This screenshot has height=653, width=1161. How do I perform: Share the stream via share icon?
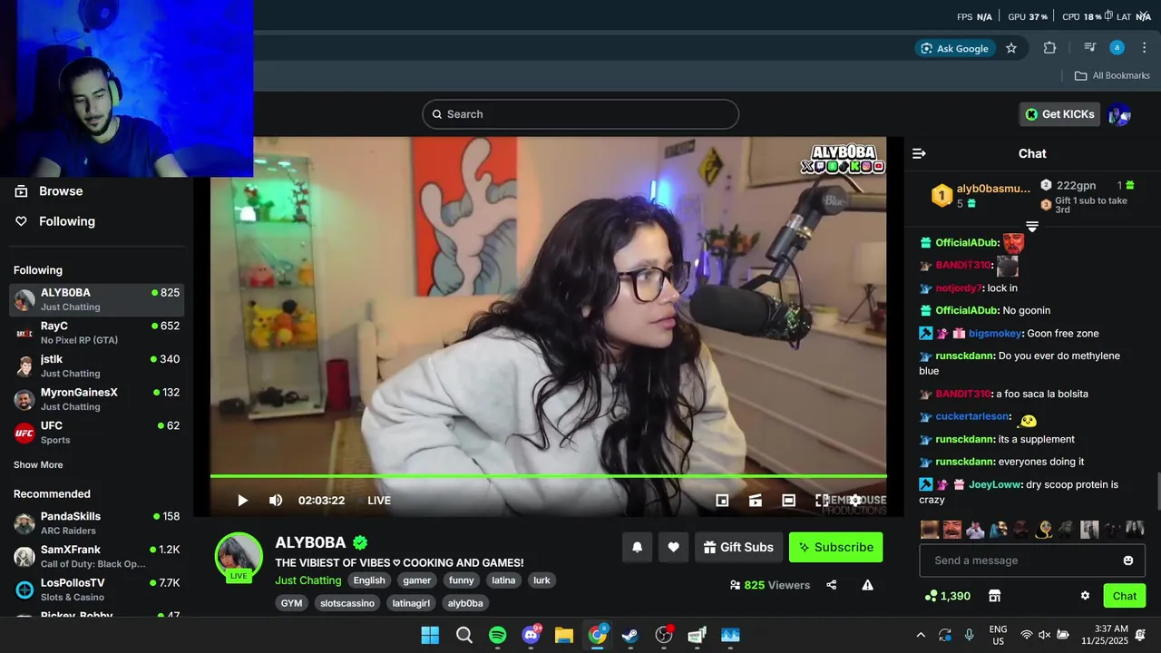point(832,585)
